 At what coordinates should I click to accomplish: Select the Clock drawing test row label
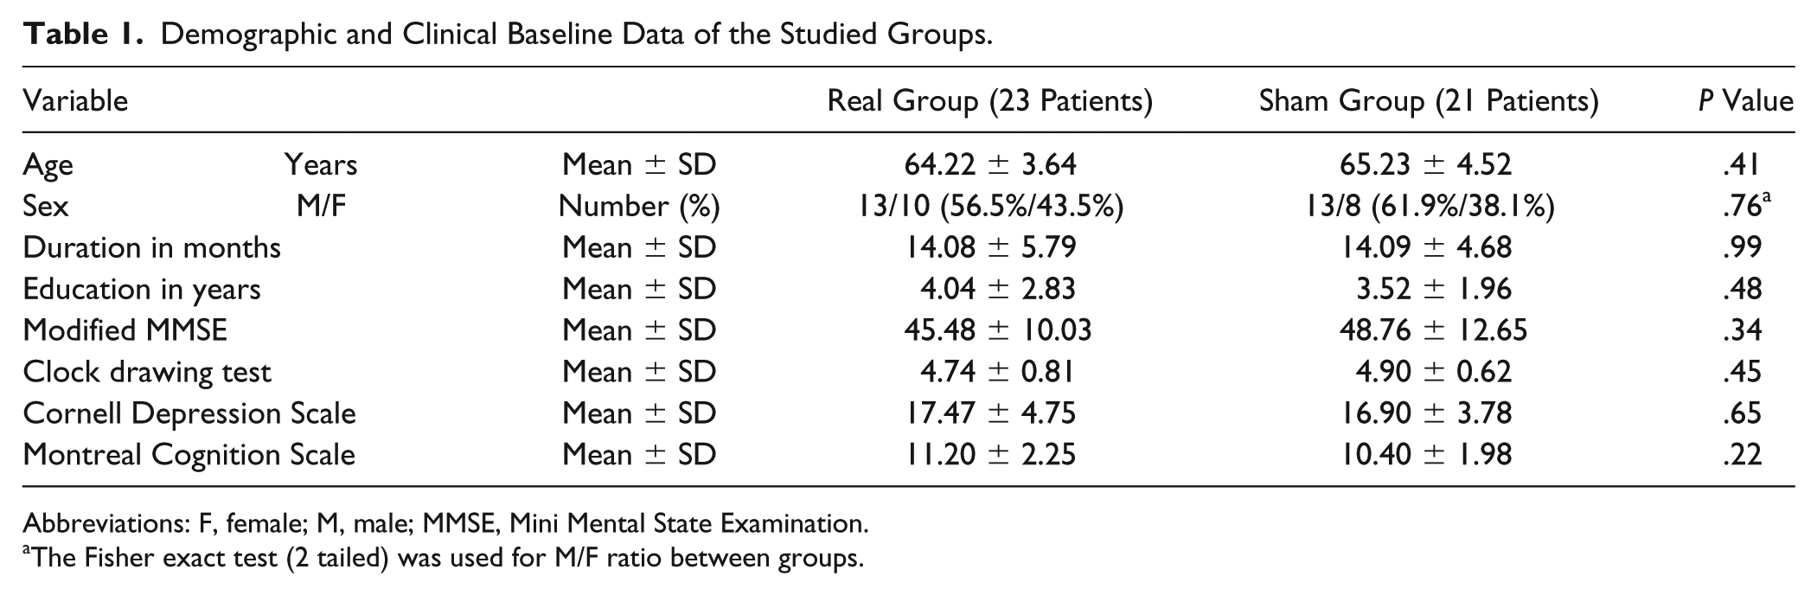[x=147, y=373]
